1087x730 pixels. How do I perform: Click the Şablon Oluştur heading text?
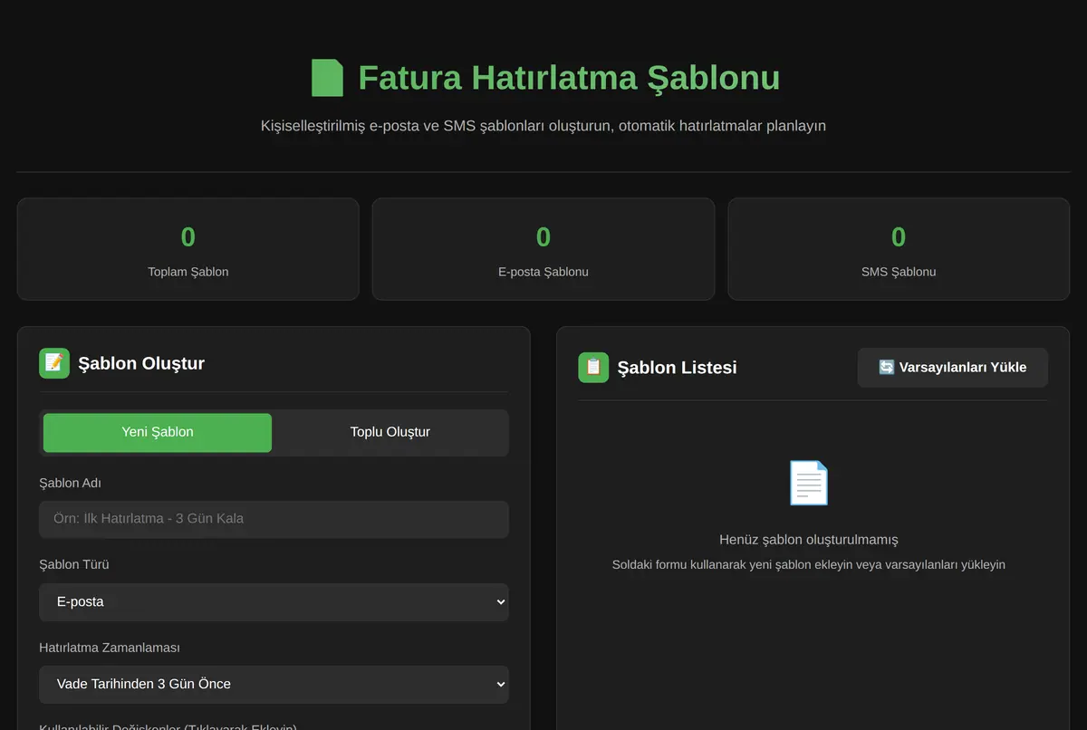(x=141, y=363)
